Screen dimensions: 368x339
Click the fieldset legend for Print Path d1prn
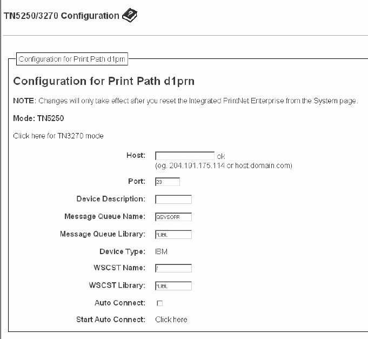coord(70,58)
